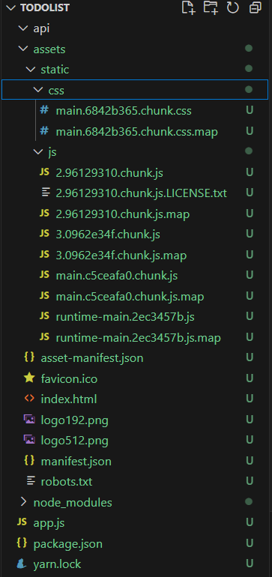The height and width of the screenshot is (577, 272).
Task: Open main.c5ceafa0.chunk.js.map file
Action: (130, 296)
